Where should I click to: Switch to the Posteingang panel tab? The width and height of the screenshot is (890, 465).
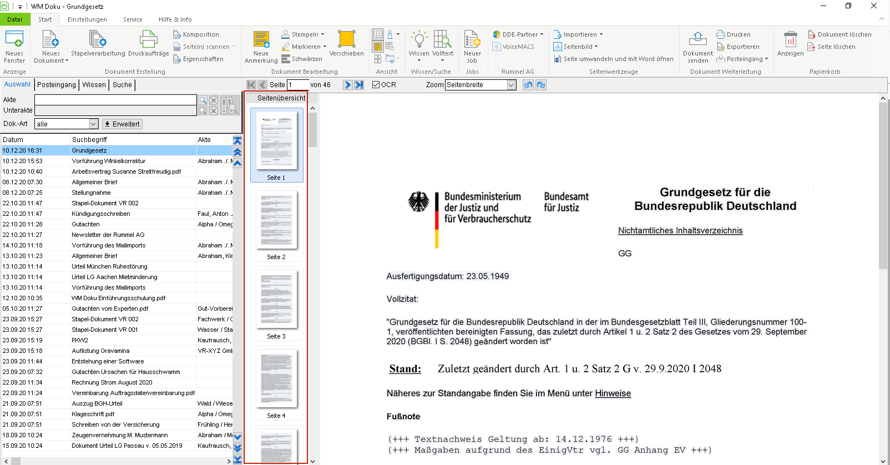[x=57, y=85]
